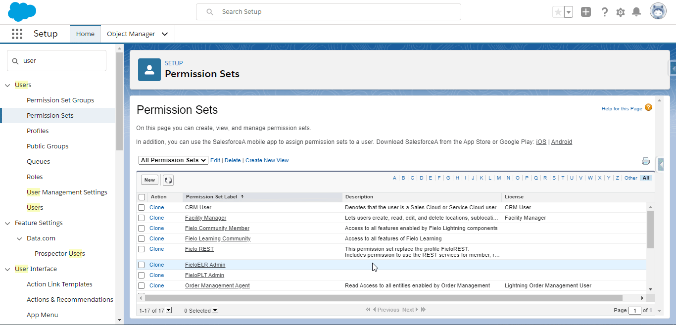Open Prospector Users in sidebar
The image size is (676, 325).
60,254
